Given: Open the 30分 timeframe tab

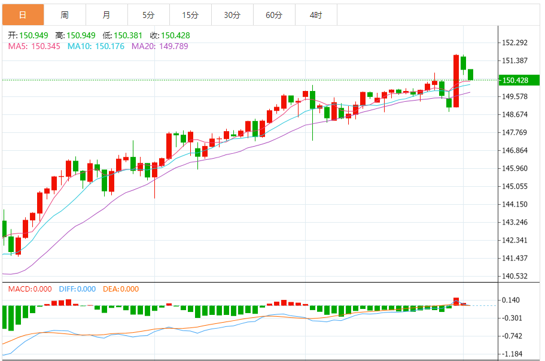Looking at the screenshot, I should pos(232,15).
